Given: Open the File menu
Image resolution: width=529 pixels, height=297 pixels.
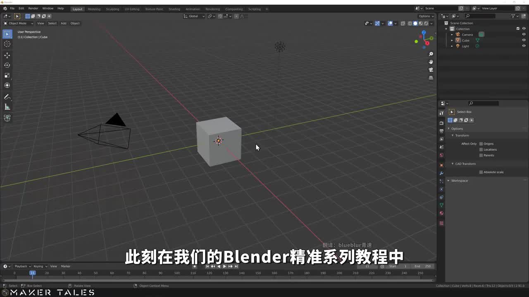Looking at the screenshot, I should [x=12, y=8].
